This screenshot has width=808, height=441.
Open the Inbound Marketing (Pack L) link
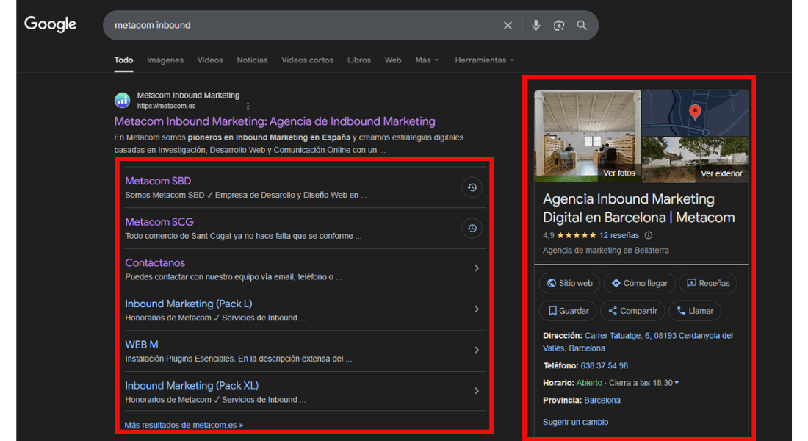(x=189, y=304)
